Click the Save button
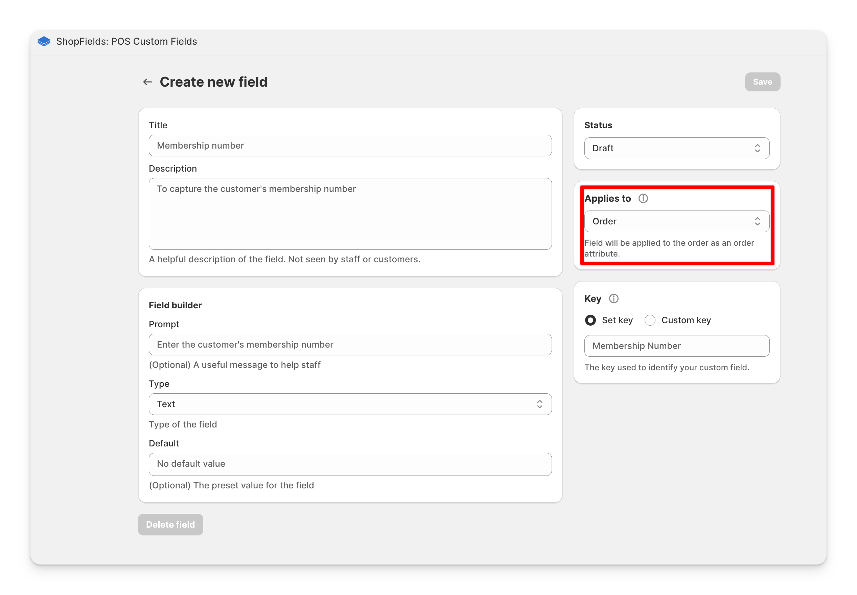This screenshot has height=595, width=857. click(762, 82)
